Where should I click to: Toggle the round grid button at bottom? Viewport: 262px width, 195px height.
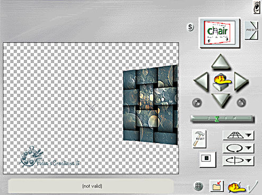[198, 186]
